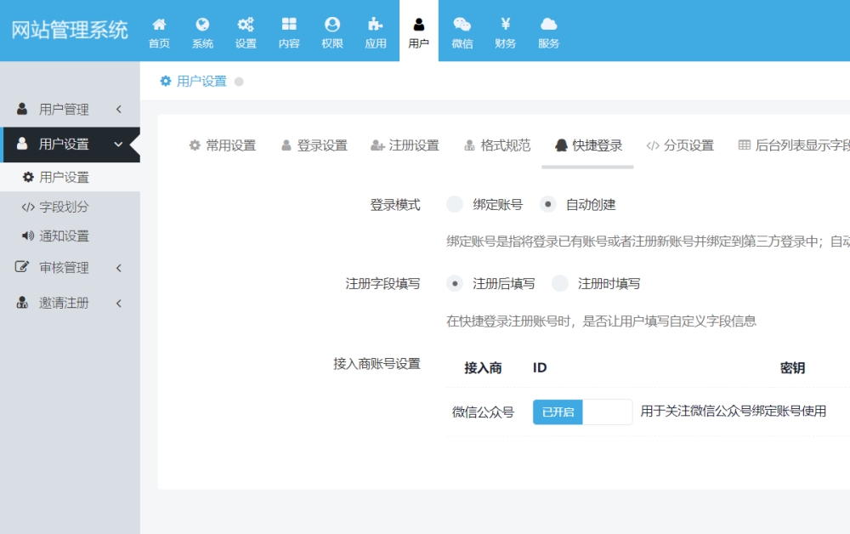
Task: Expand the 审核管理 sidebar chevron
Action: point(119,268)
